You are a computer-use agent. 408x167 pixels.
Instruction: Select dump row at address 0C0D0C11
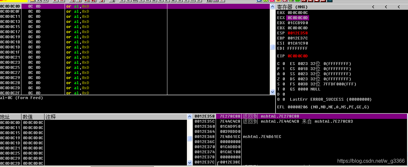point(93,128)
